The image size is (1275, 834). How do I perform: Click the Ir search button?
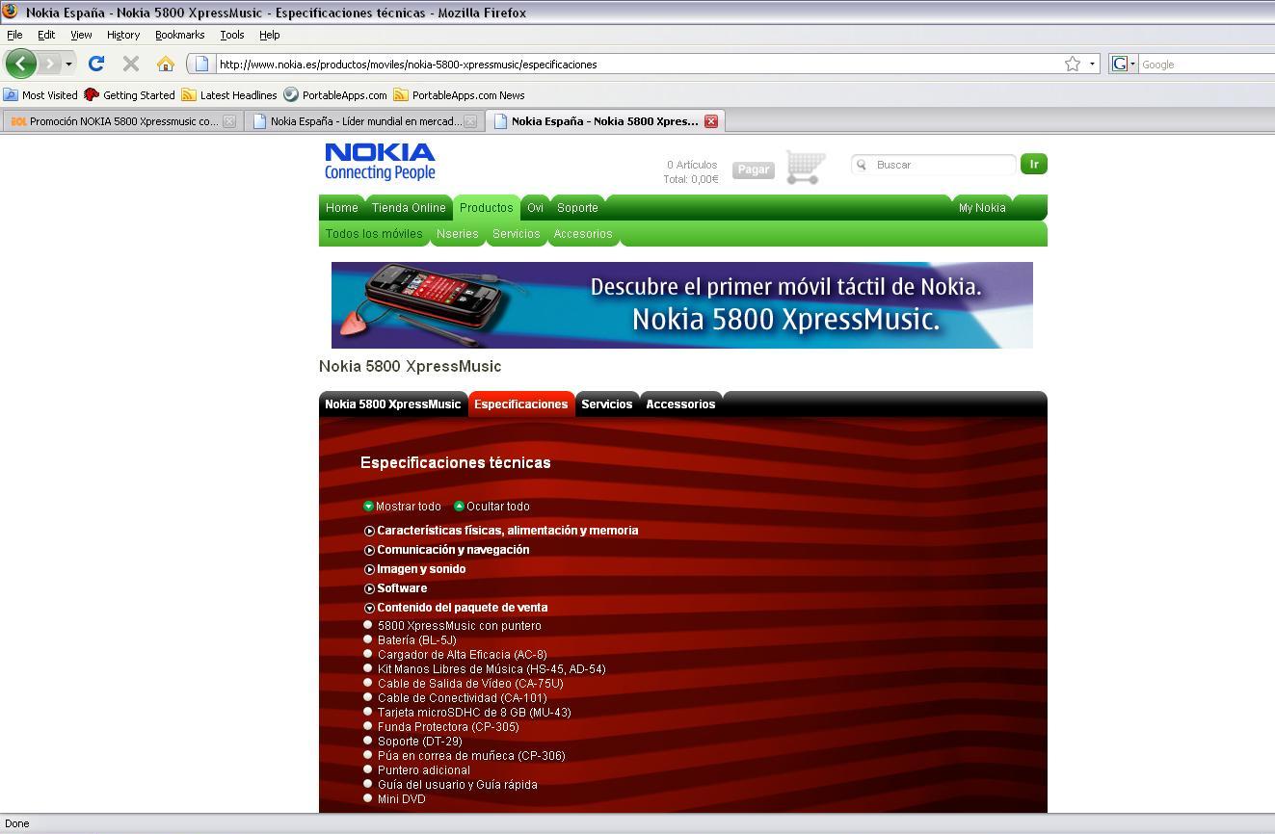click(x=1033, y=165)
